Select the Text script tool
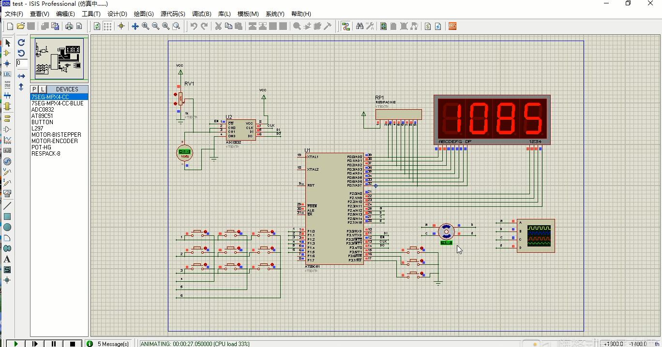This screenshot has height=347, width=662. pyautogui.click(x=7, y=85)
